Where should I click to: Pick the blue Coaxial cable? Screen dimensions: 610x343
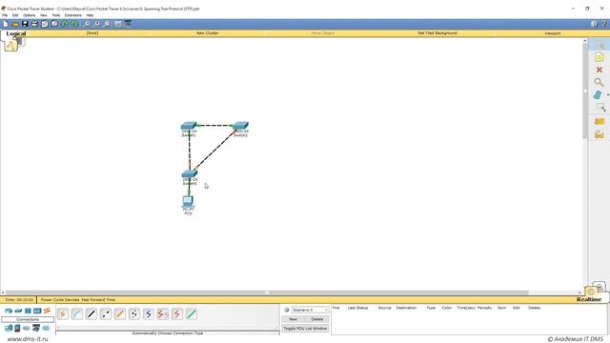(x=149, y=313)
